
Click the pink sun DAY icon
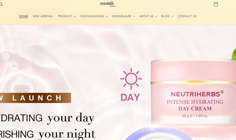[131, 85]
